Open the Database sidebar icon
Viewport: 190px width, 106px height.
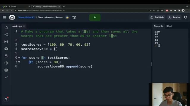coord(6,70)
